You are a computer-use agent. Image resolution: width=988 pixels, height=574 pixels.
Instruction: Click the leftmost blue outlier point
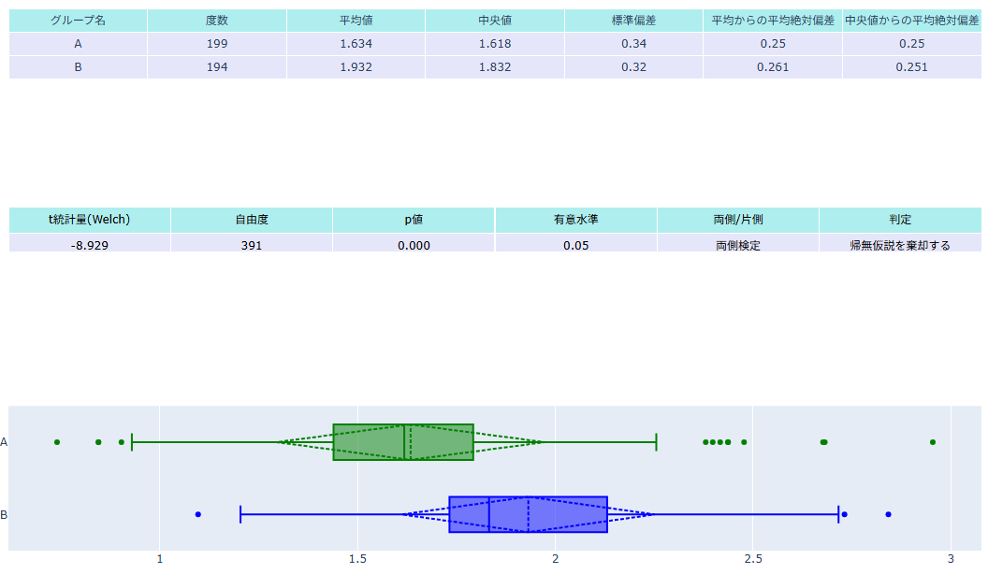(198, 514)
